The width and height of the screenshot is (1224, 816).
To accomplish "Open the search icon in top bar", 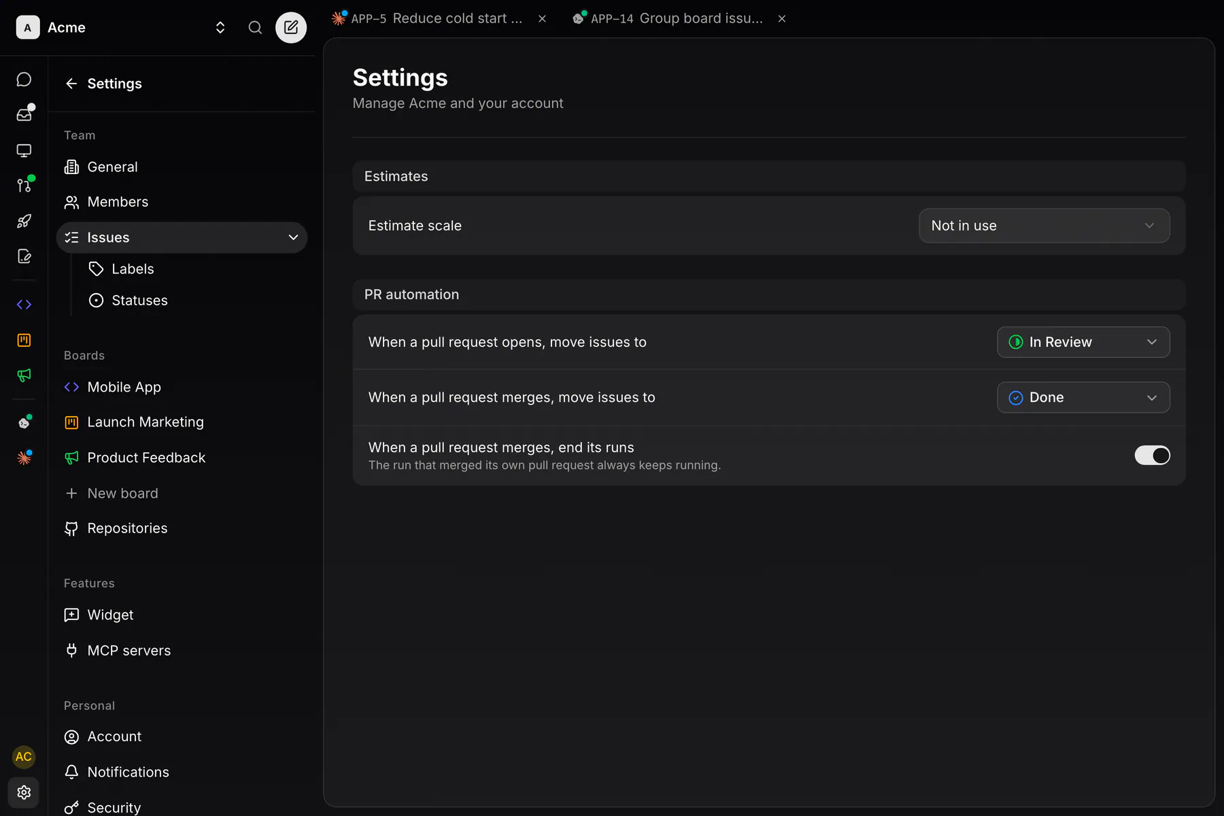I will [255, 27].
